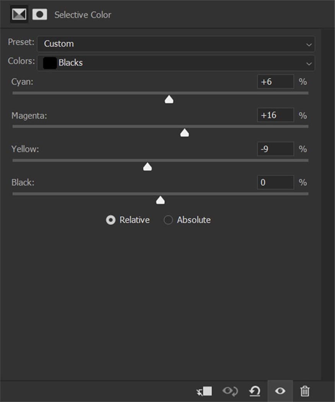
Task: Toggle layer visibility eye icon
Action: [x=280, y=391]
